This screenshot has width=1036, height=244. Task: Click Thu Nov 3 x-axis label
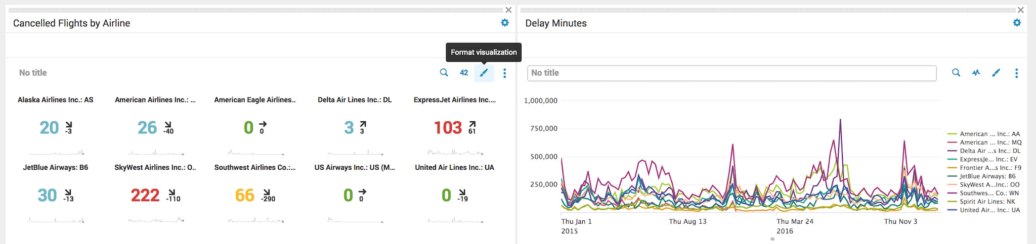900,221
